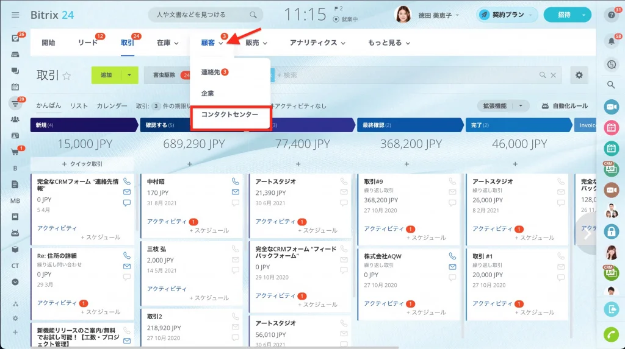Viewport: 625px width, 349px height.
Task: Open the 拡張機能 dropdown arrow
Action: 521,106
